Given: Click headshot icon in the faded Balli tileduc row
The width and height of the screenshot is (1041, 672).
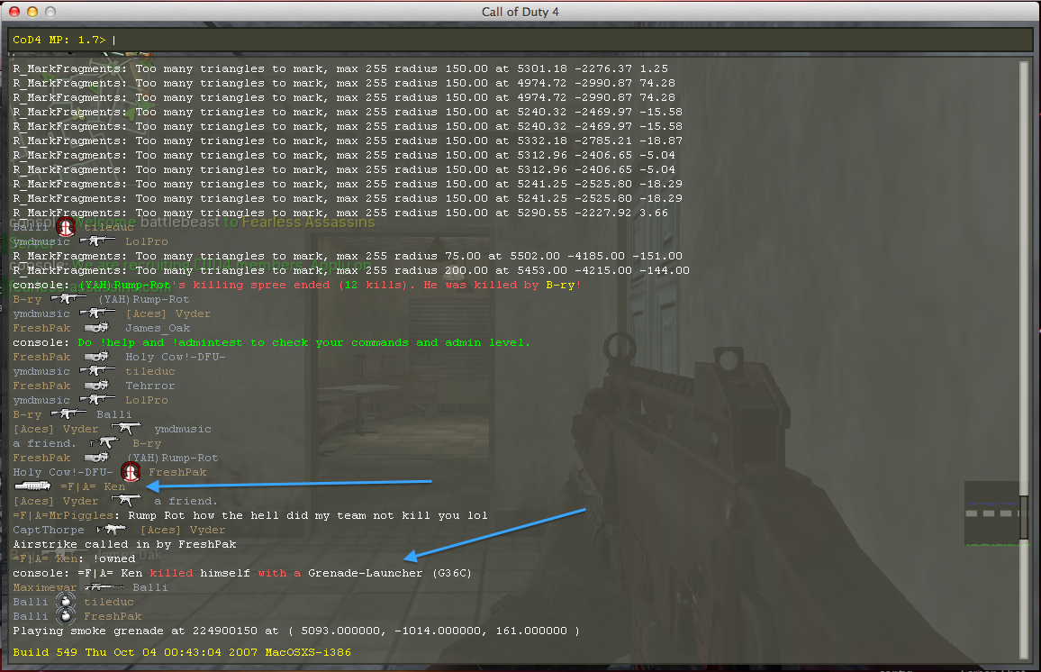Looking at the screenshot, I should pyautogui.click(x=65, y=227).
